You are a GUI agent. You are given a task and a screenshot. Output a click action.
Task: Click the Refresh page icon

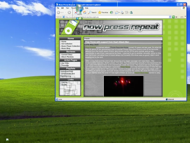80,12
